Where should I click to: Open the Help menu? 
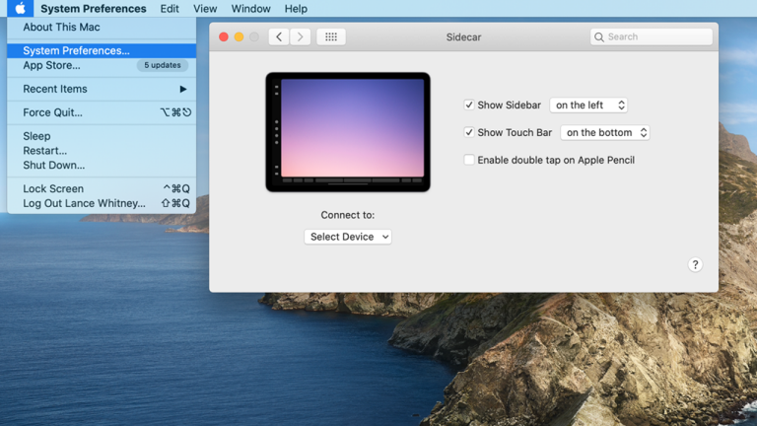[x=296, y=9]
